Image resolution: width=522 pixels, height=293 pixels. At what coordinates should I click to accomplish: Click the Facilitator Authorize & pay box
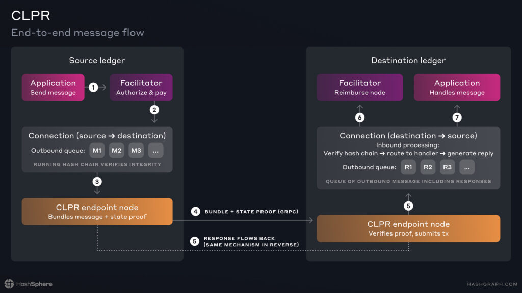coord(141,87)
